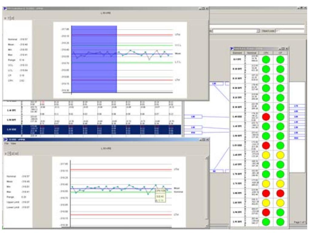This screenshot has height=233, width=309.
Task: Open the View menu in the lower chart window
Action: tap(13, 144)
